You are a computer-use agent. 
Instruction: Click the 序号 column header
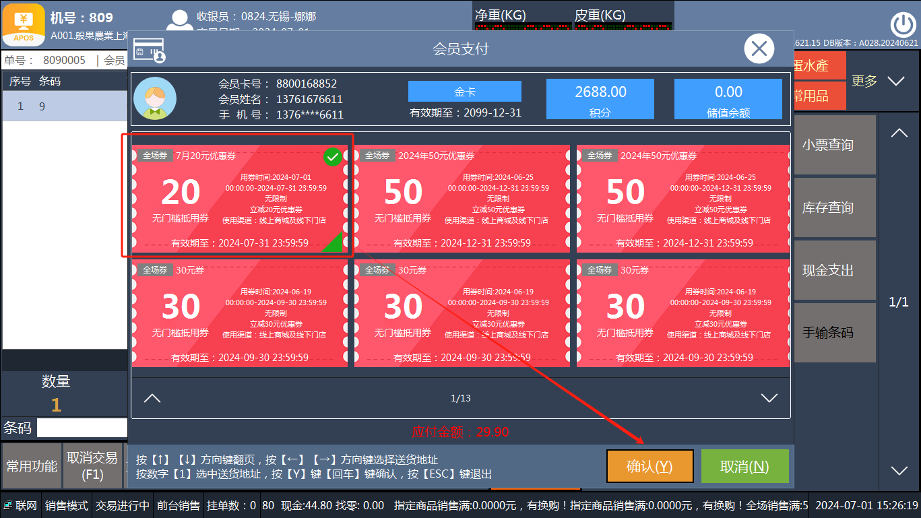[20, 82]
